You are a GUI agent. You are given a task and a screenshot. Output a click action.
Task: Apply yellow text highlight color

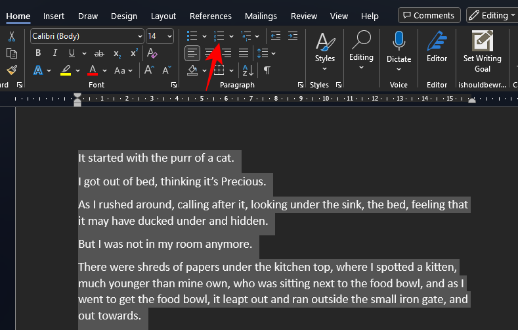(x=66, y=70)
